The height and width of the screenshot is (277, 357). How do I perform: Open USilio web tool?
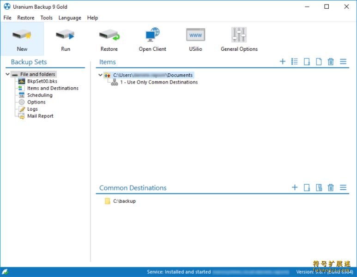click(x=195, y=39)
